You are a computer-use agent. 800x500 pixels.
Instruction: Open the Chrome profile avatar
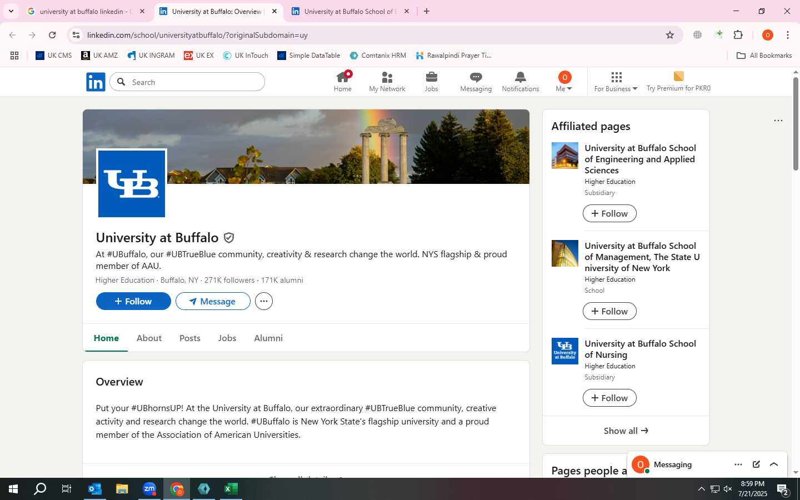point(768,35)
